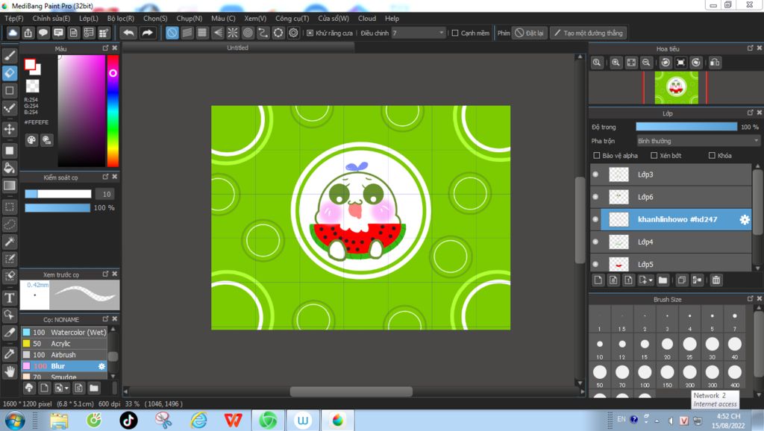Toggle the Khử răng cưa checkbox
This screenshot has width=764, height=431.
[310, 33]
